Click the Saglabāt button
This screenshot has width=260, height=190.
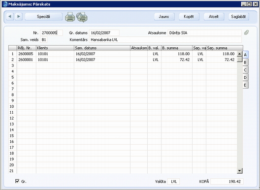click(239, 17)
